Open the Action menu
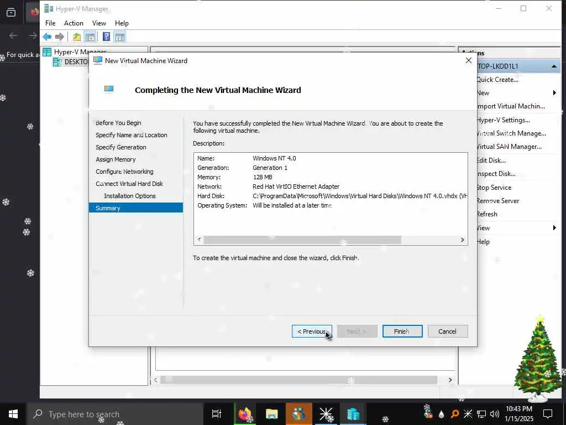Image resolution: width=566 pixels, height=425 pixels. [x=74, y=23]
